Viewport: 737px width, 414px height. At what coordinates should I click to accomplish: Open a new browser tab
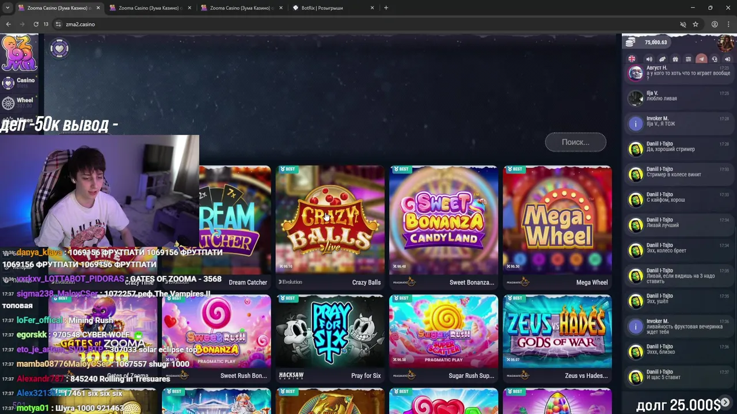pyautogui.click(x=386, y=8)
